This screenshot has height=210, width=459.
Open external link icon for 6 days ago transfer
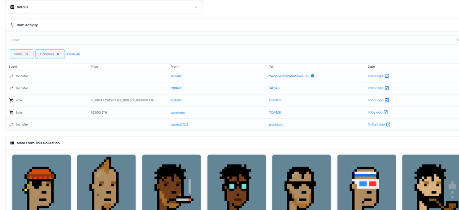pyautogui.click(x=388, y=125)
